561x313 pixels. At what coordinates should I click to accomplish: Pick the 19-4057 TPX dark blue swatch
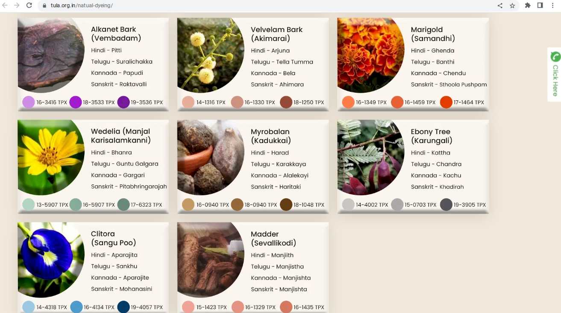pyautogui.click(x=123, y=307)
